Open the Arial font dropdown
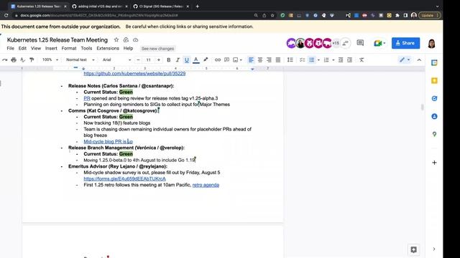The height and width of the screenshot is (258, 460). point(116,59)
